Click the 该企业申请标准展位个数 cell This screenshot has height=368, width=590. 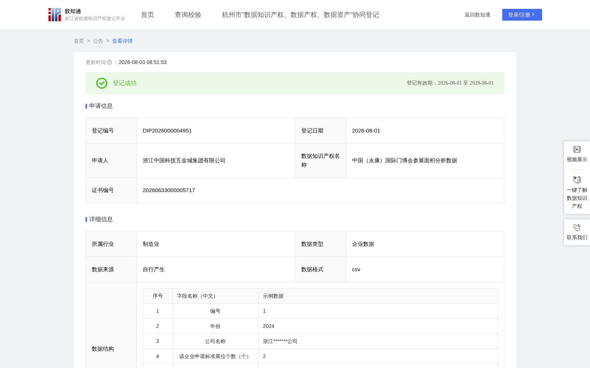click(215, 356)
